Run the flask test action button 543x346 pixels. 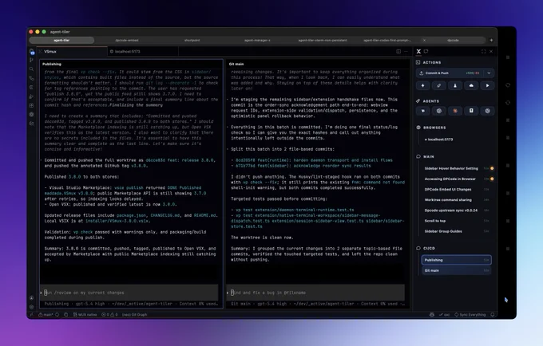(x=455, y=86)
